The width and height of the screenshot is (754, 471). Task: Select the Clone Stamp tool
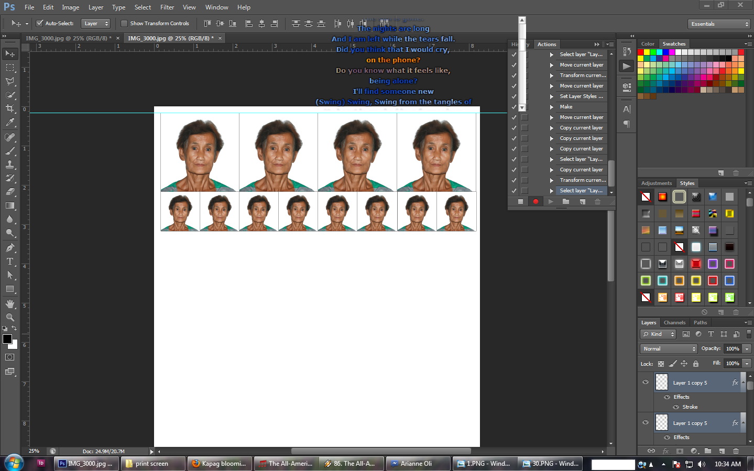pyautogui.click(x=9, y=165)
